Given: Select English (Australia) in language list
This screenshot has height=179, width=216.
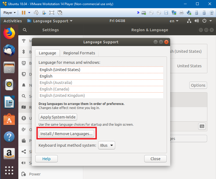Looking at the screenshot, I should pos(101,83).
